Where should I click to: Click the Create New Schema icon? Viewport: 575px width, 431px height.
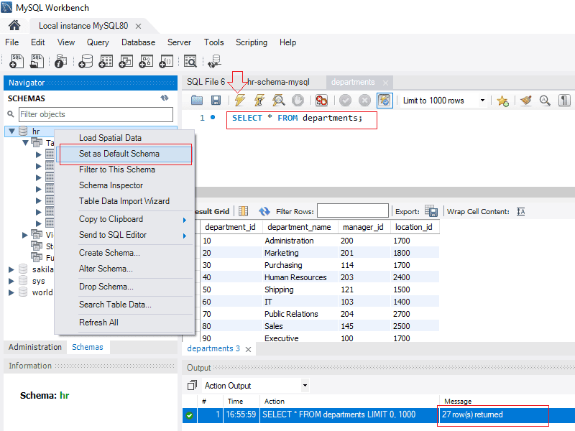(x=84, y=61)
